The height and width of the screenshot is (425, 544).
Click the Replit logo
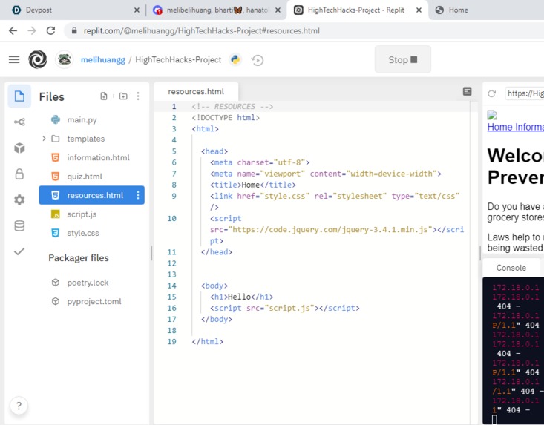37,59
